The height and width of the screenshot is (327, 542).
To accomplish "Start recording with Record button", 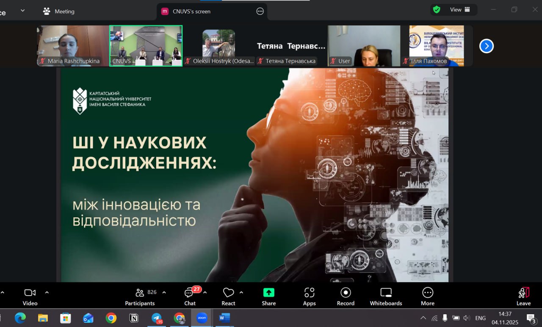I will 346,296.
